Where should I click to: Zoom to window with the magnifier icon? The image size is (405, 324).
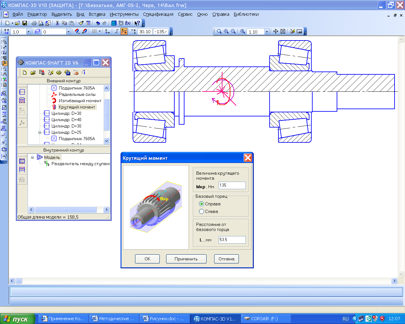[x=219, y=31]
